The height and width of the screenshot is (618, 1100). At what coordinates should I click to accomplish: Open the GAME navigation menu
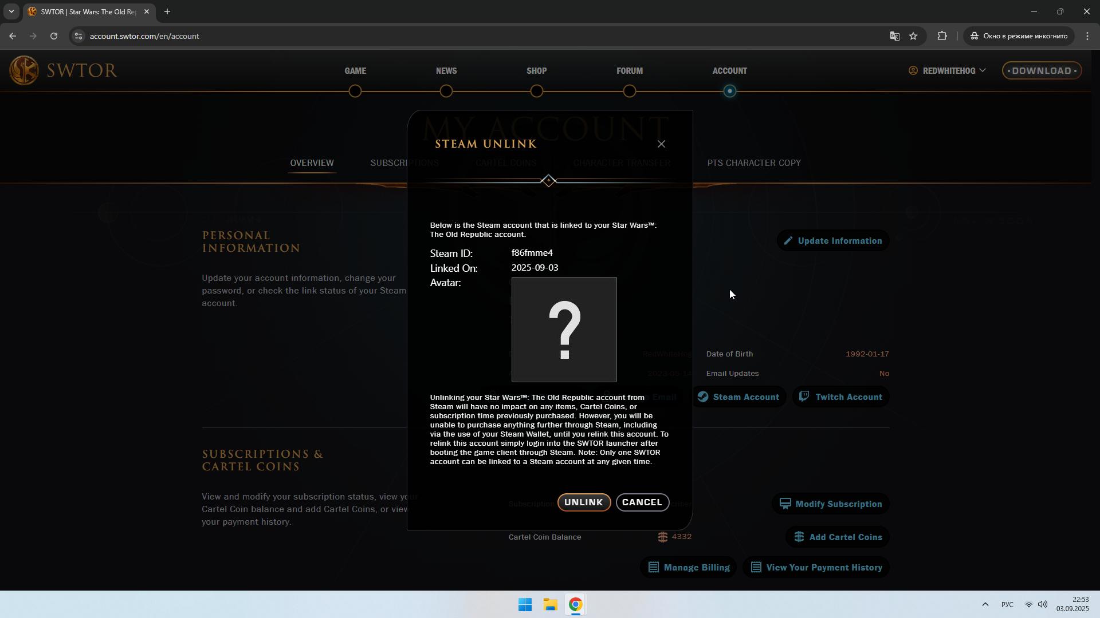pyautogui.click(x=355, y=71)
